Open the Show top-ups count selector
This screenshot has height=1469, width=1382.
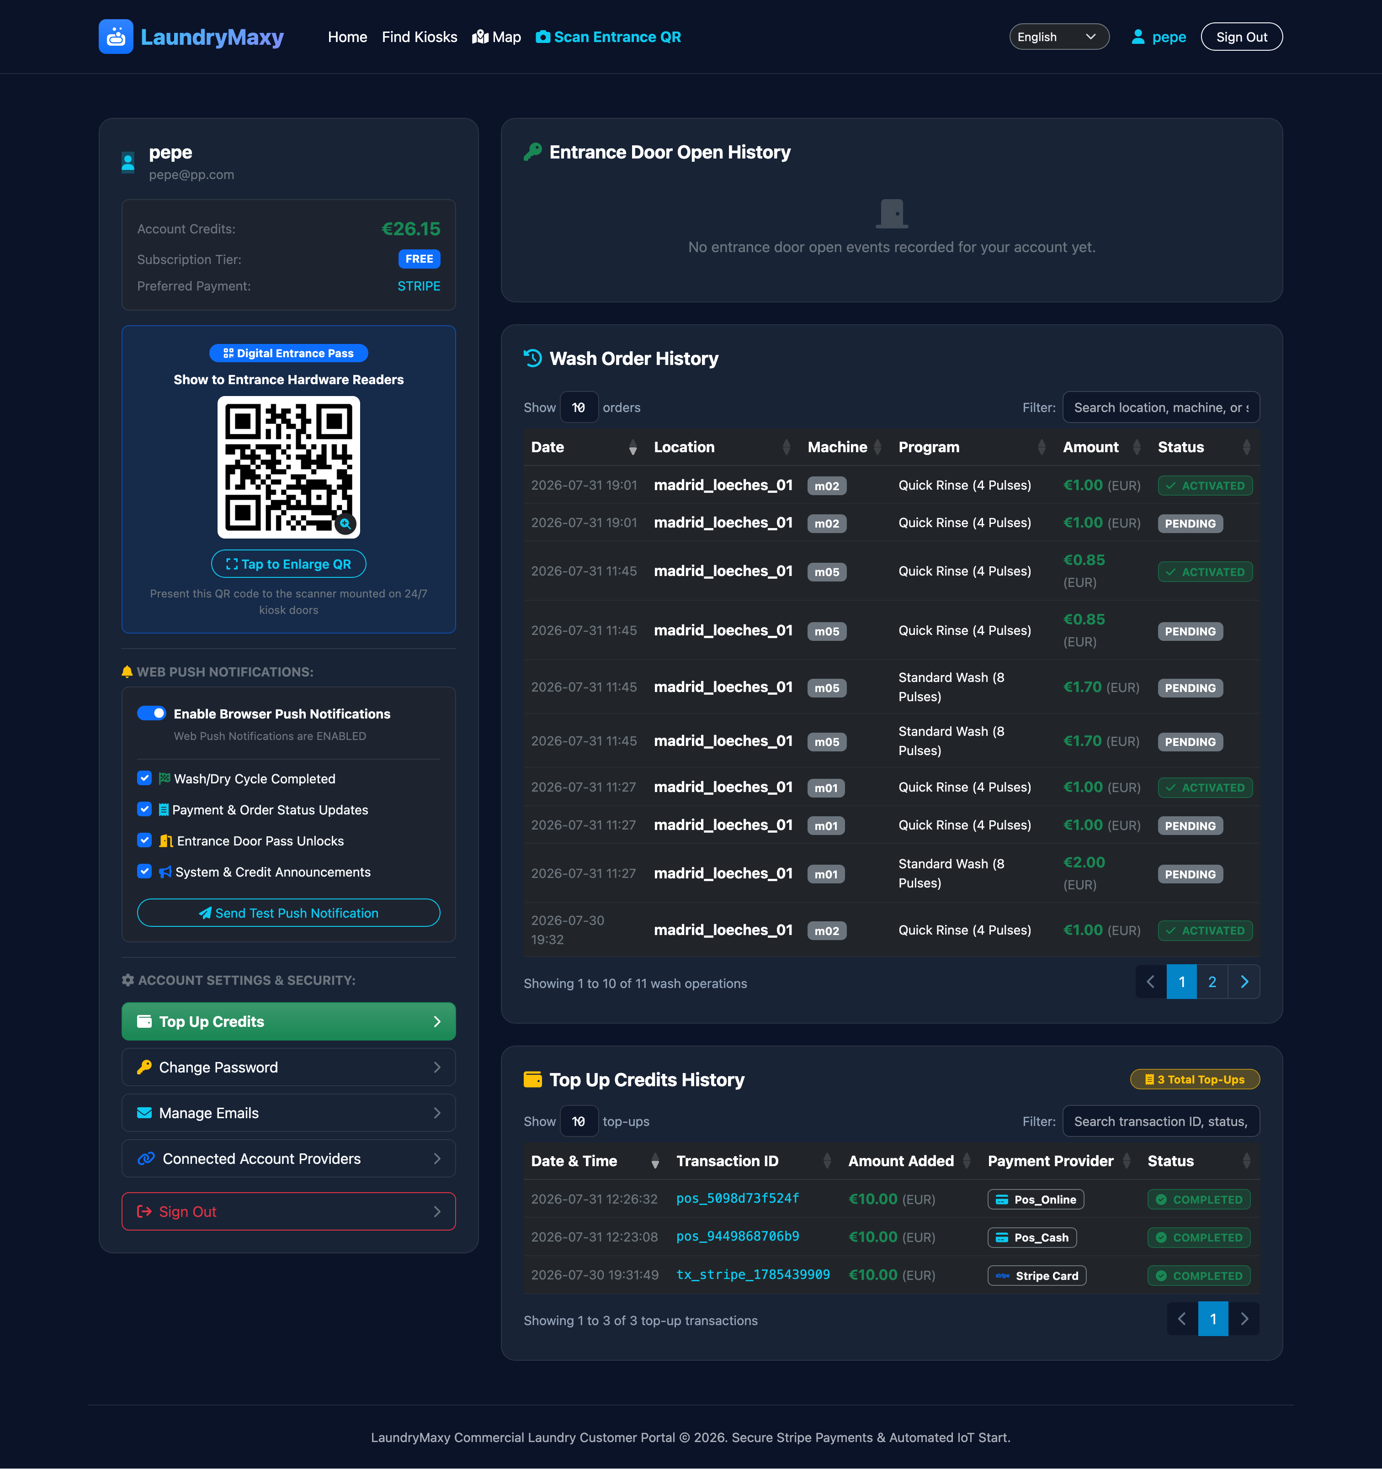coord(579,1121)
